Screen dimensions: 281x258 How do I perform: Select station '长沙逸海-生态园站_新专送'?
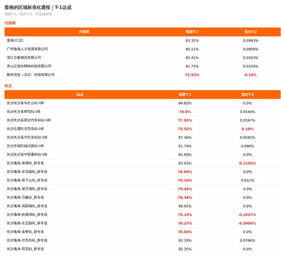pyautogui.click(x=27, y=223)
